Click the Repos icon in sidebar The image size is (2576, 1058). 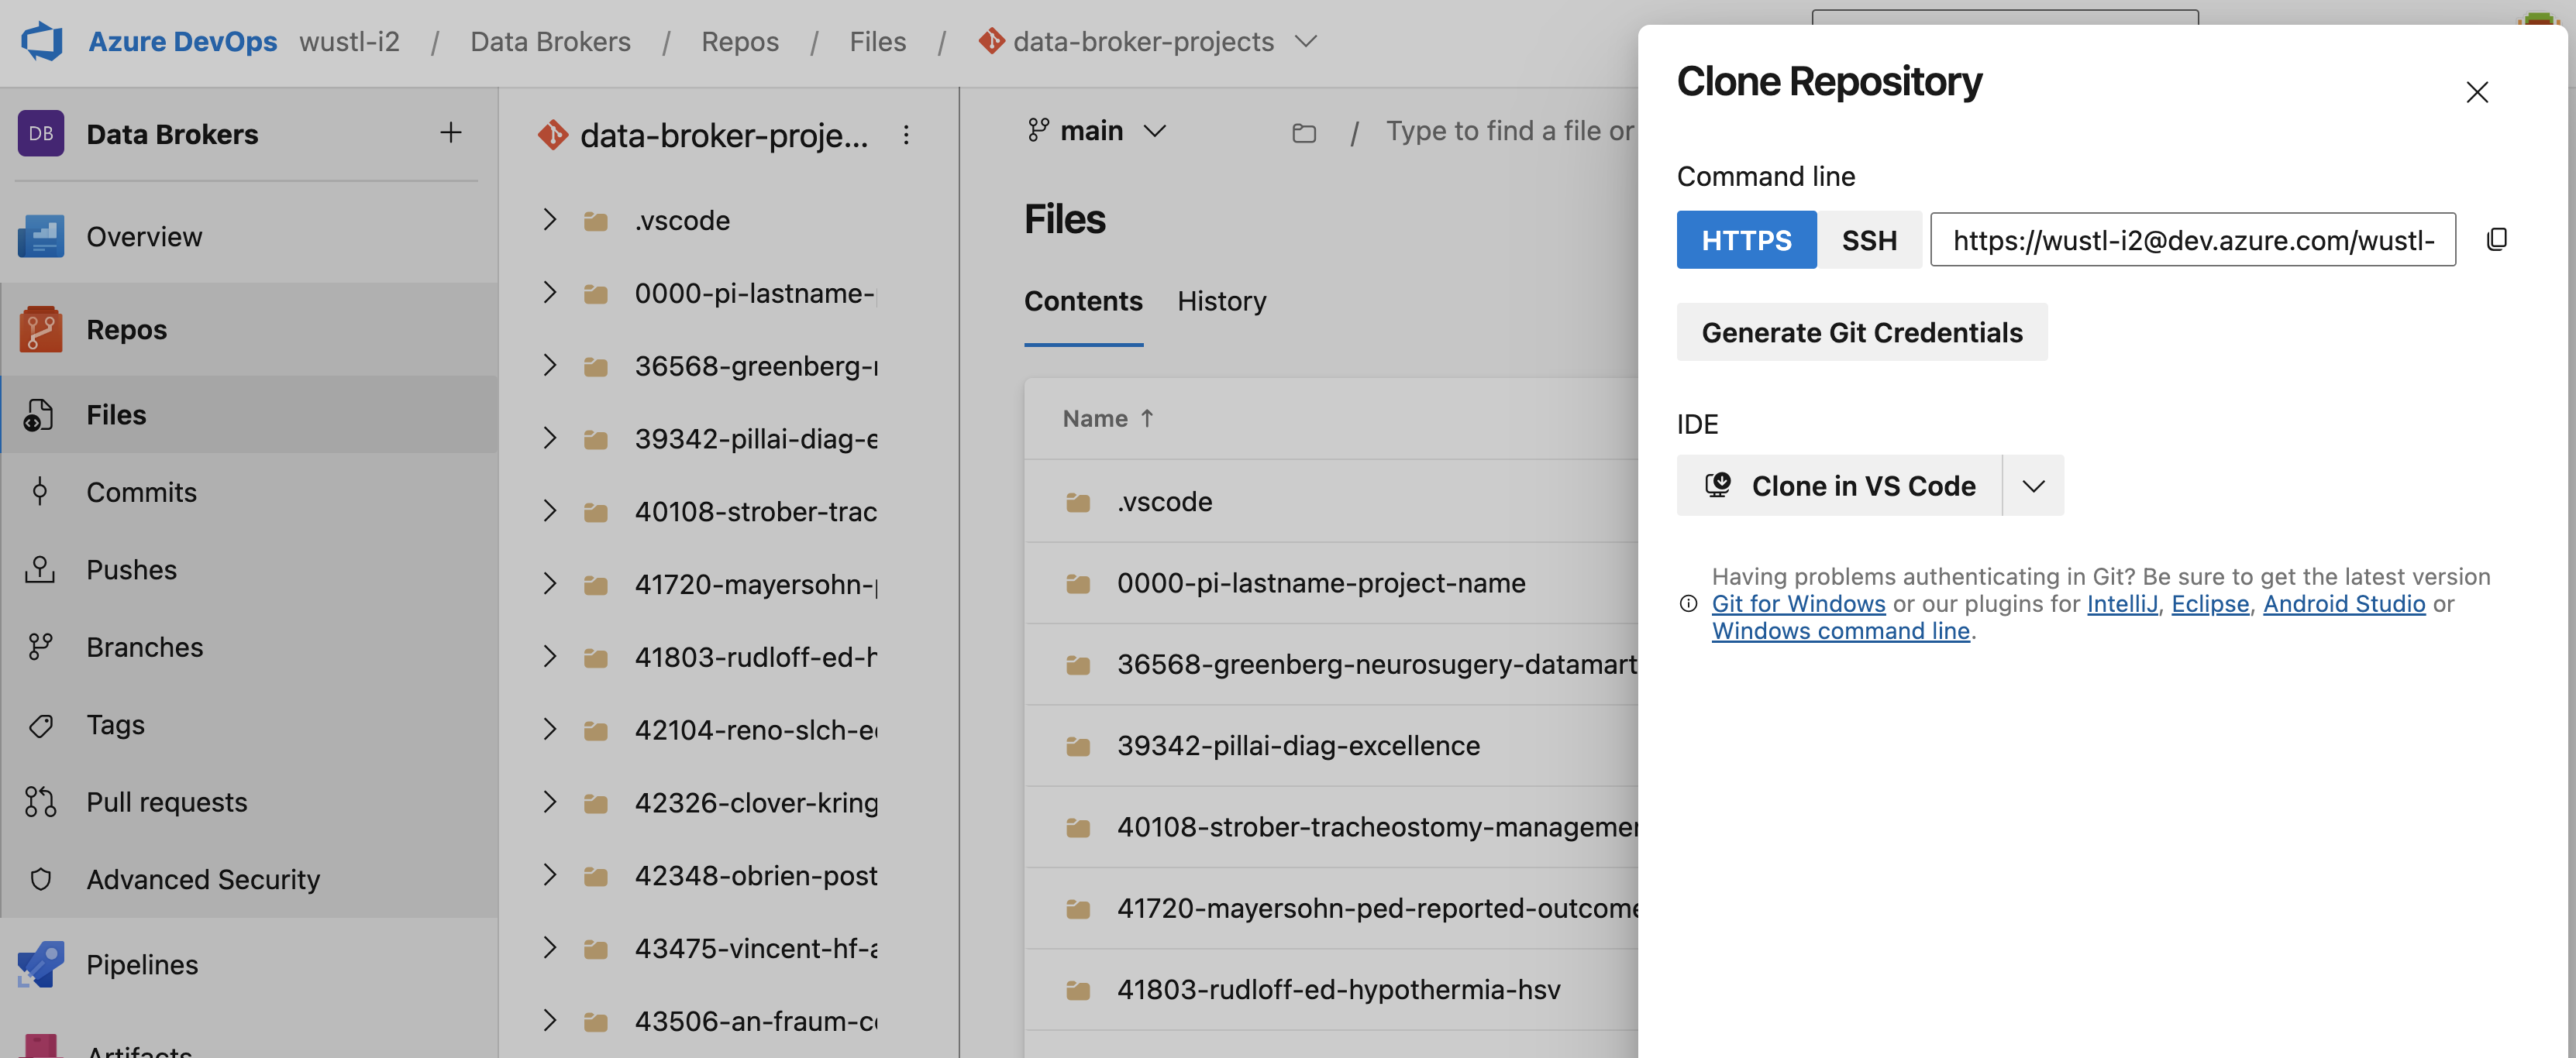tap(41, 330)
